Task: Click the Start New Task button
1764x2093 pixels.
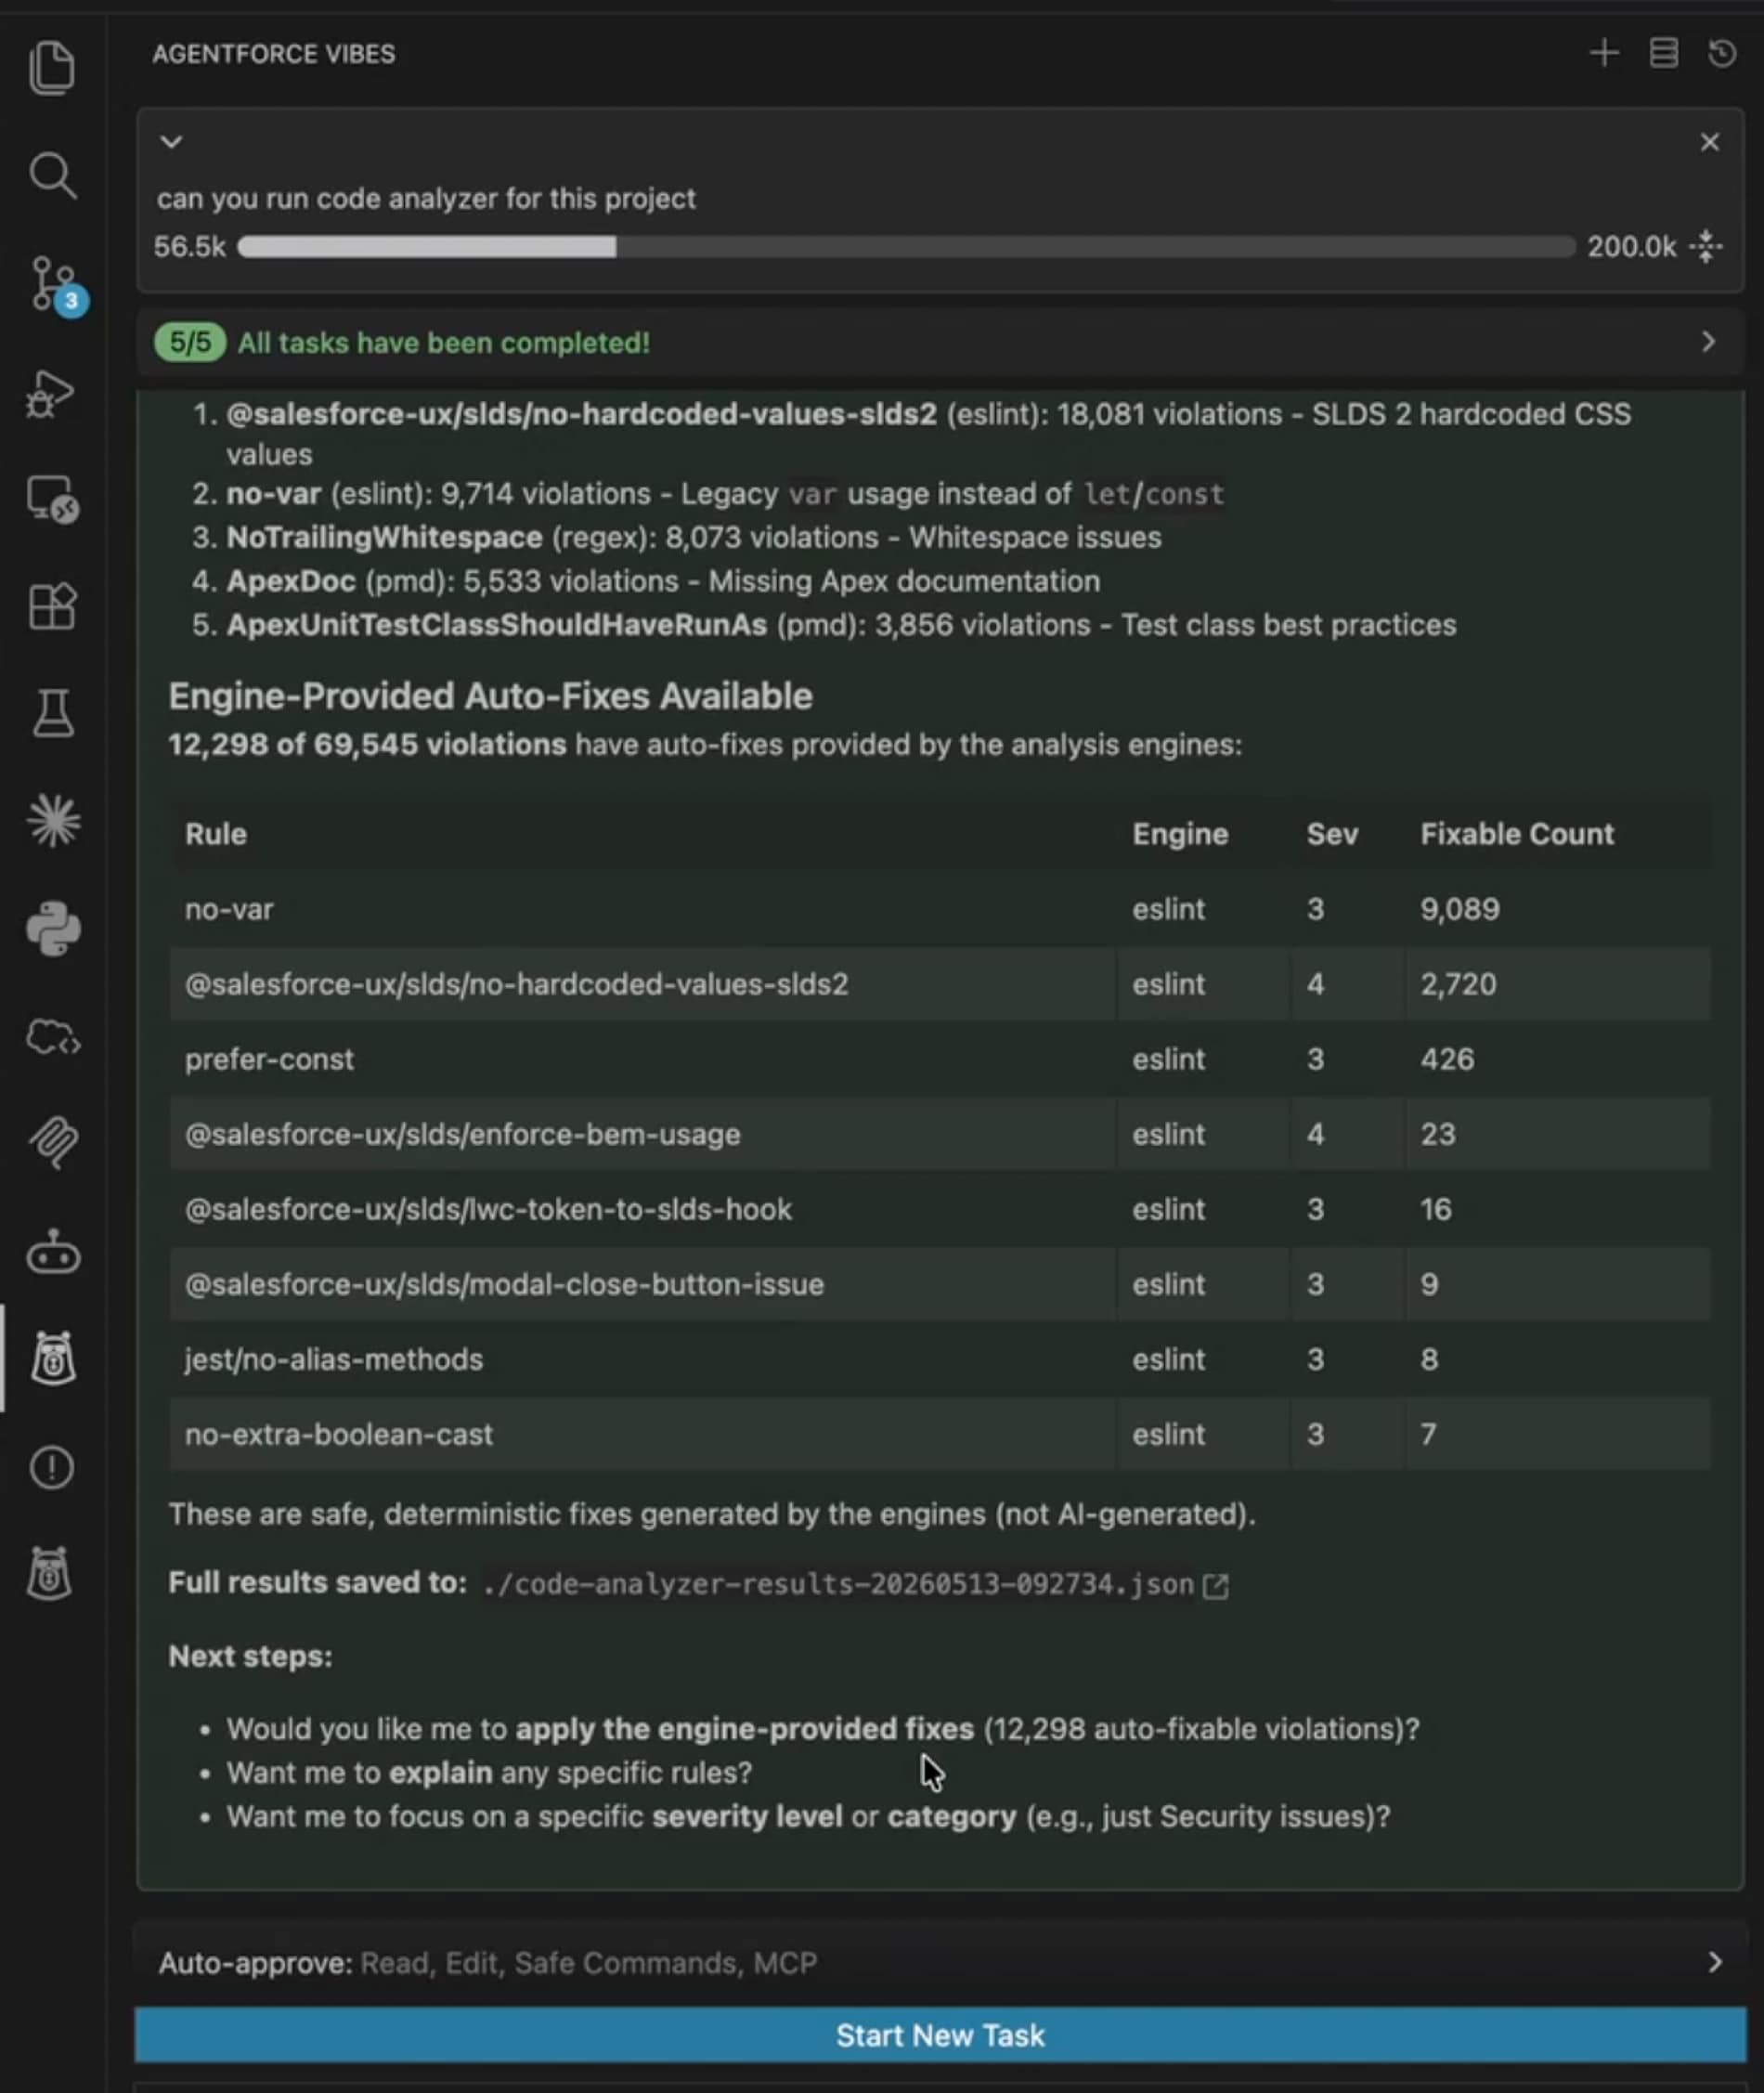Action: point(940,2035)
